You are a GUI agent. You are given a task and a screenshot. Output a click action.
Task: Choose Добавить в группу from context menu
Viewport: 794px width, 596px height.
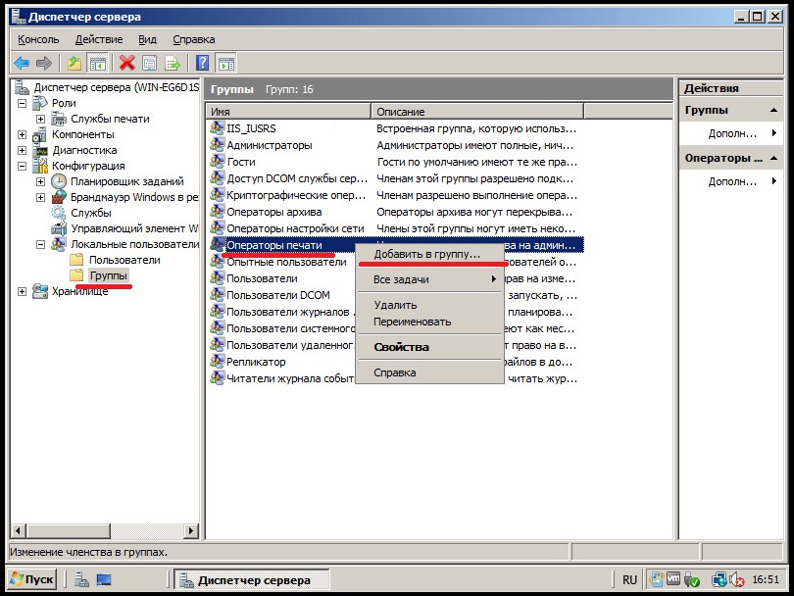coord(427,254)
